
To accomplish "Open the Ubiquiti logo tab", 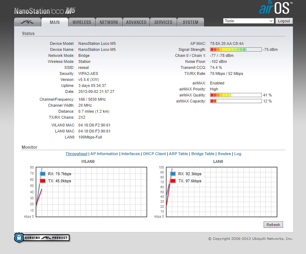I will coord(28,22).
